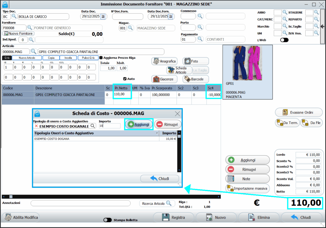Toggle the Stampa Bolletta switch
The image size is (326, 228).
[x=108, y=220]
